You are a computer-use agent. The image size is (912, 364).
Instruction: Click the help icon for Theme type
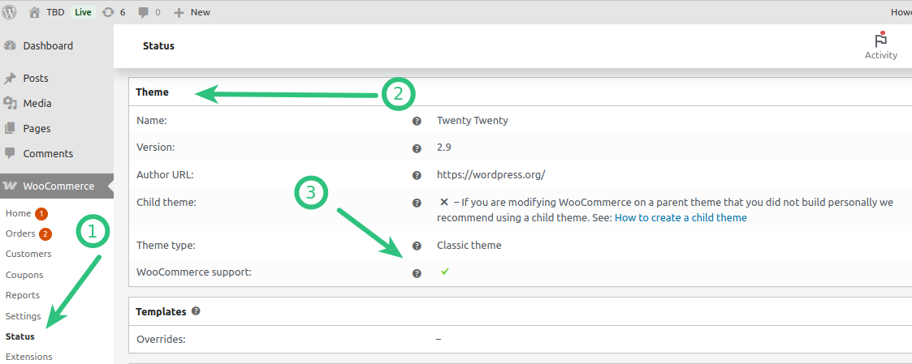417,246
